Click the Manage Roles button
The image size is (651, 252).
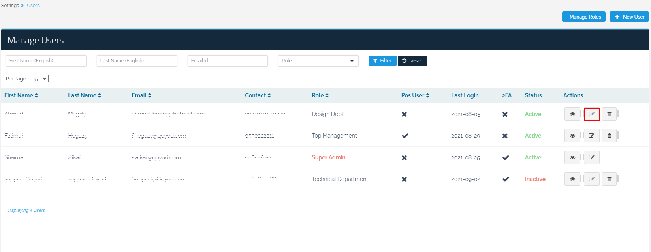tap(583, 17)
